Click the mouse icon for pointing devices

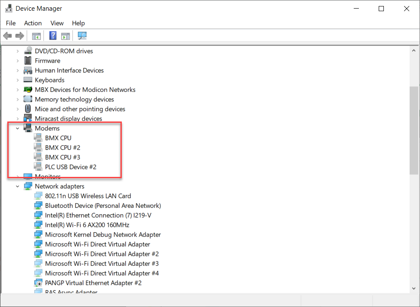pyautogui.click(x=28, y=109)
